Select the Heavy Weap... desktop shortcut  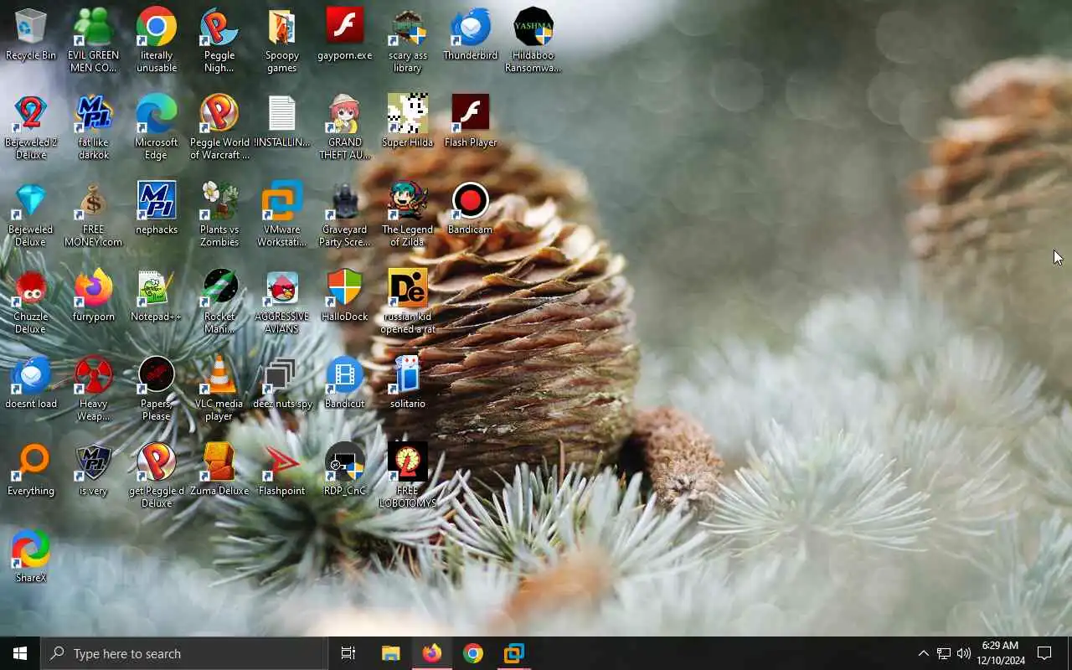(x=94, y=389)
